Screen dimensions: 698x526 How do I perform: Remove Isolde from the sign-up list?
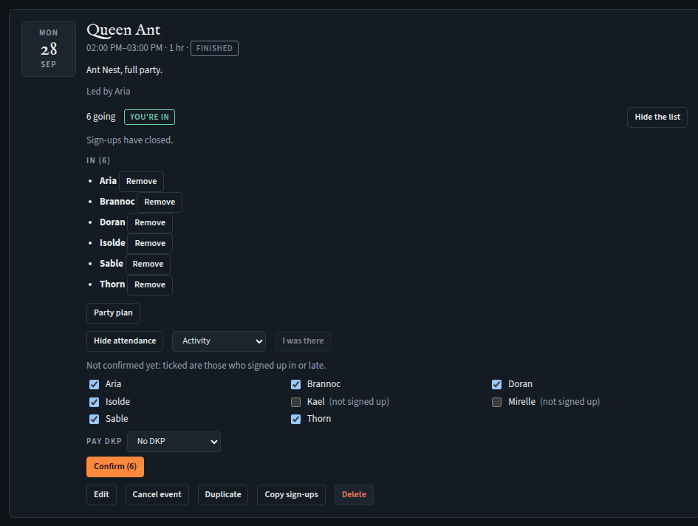[149, 244]
